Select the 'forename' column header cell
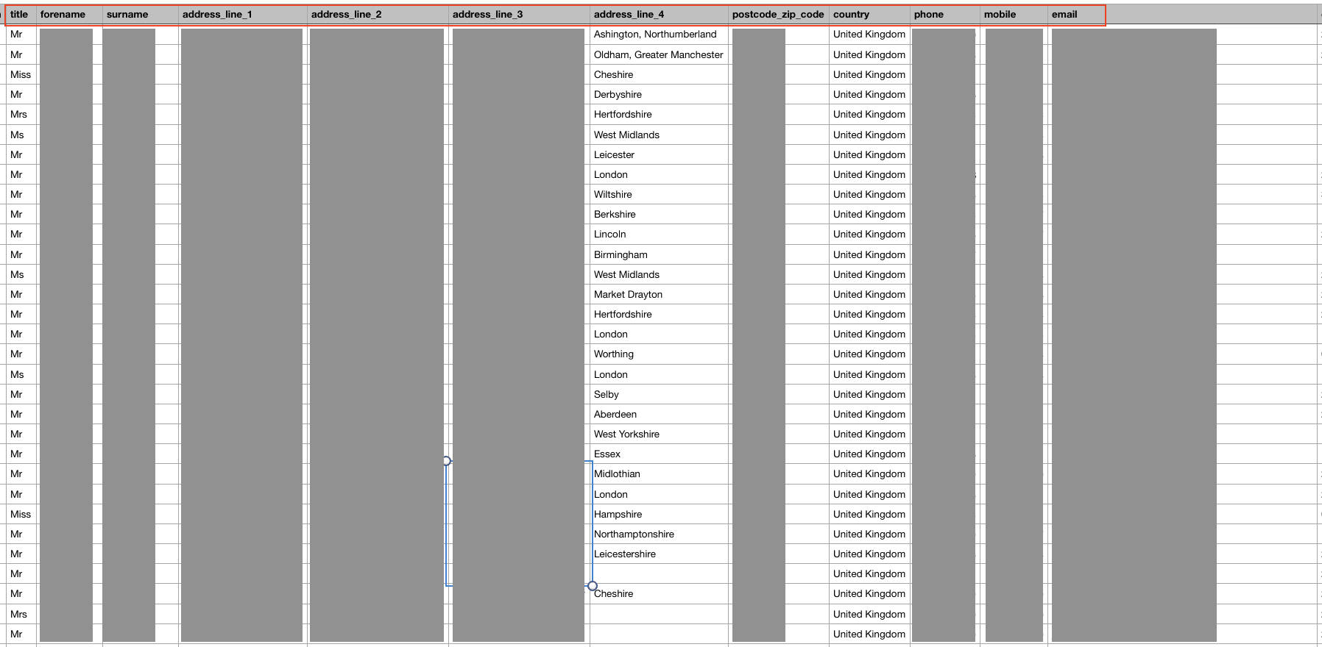Image resolution: width=1322 pixels, height=647 pixels. [x=69, y=15]
